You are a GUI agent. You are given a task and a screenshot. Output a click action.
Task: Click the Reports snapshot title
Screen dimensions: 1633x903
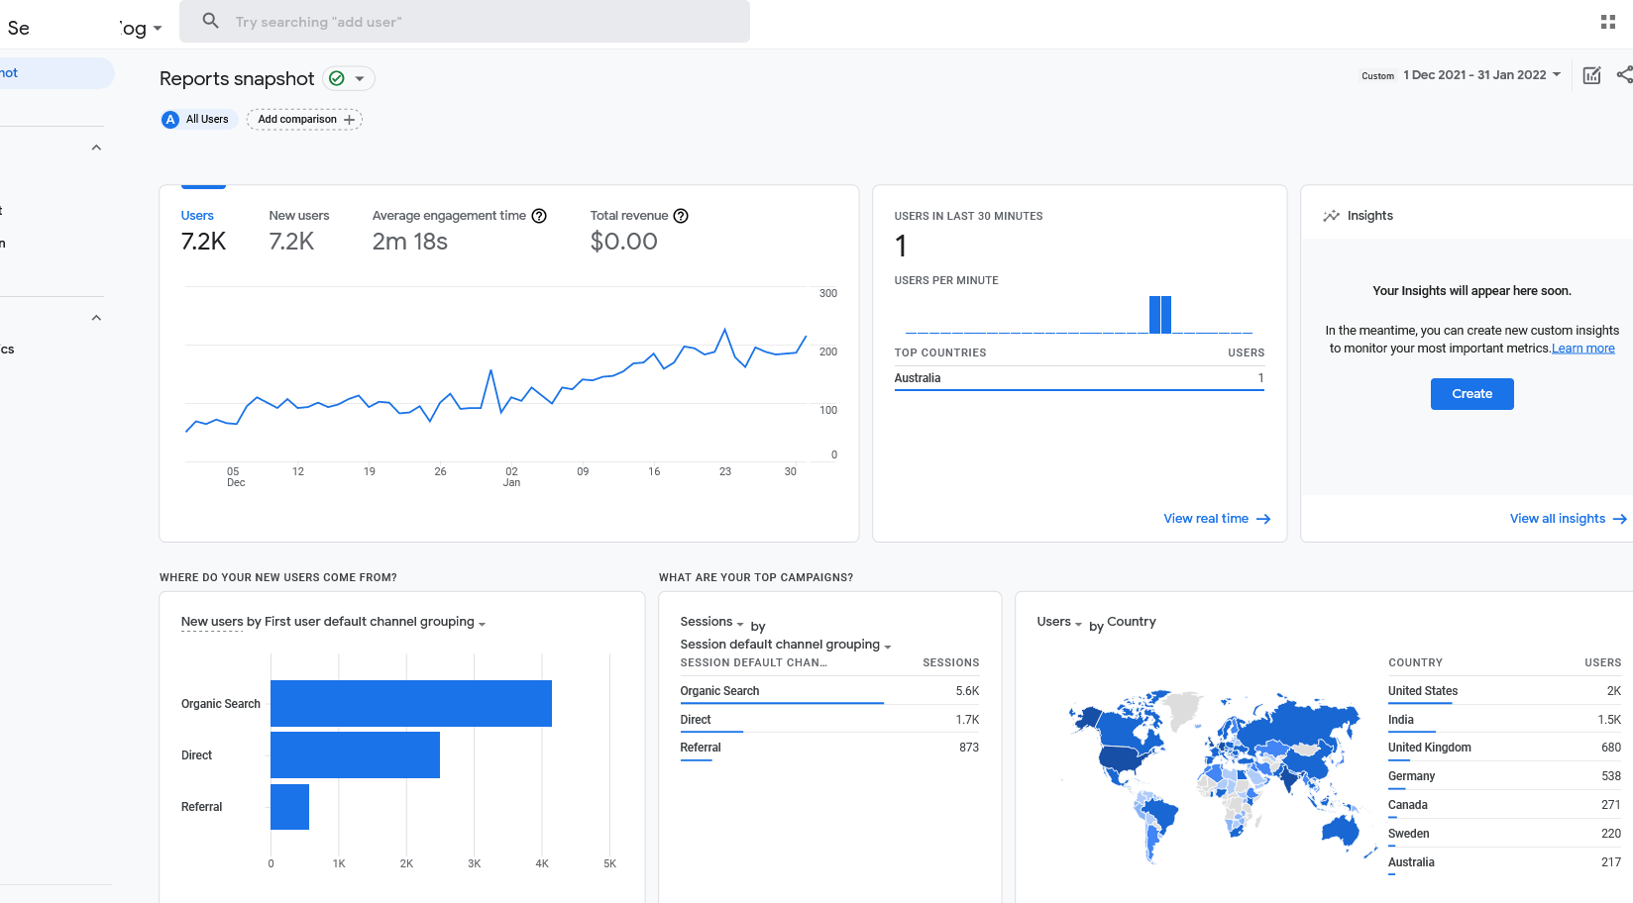point(237,79)
